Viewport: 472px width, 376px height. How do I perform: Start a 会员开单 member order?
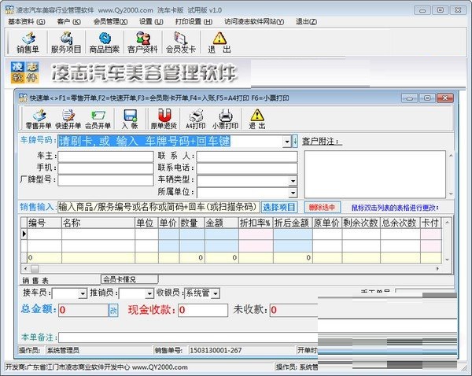(98, 120)
